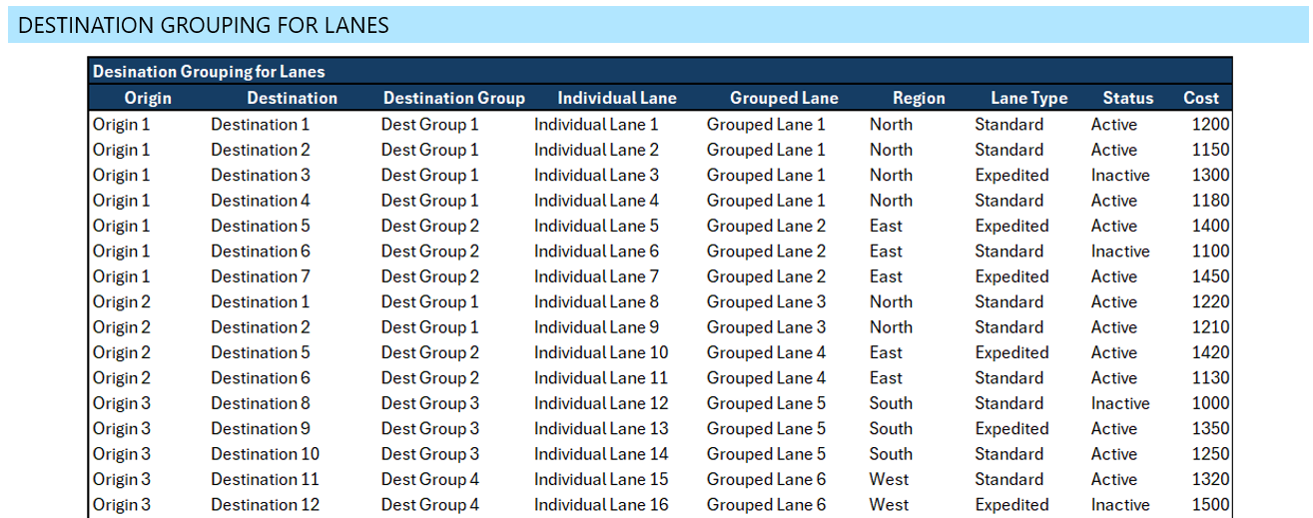Select the Destination column header
This screenshot has width=1313, height=518.
[x=292, y=98]
